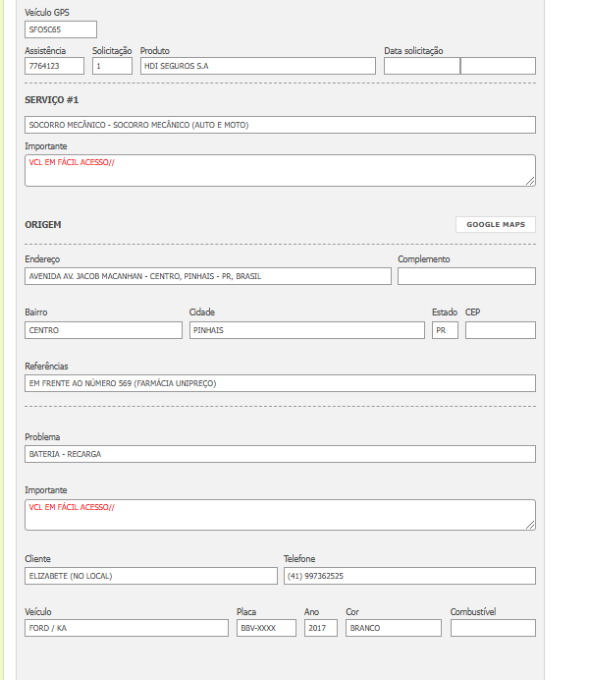Click the Importante text area below Problema

click(x=280, y=514)
